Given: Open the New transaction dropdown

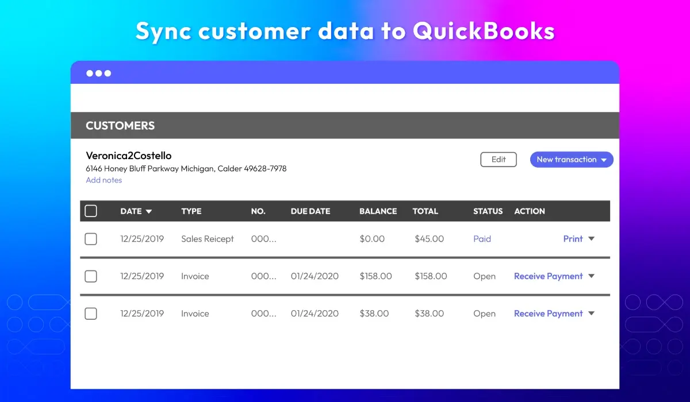Looking at the screenshot, I should coord(572,160).
